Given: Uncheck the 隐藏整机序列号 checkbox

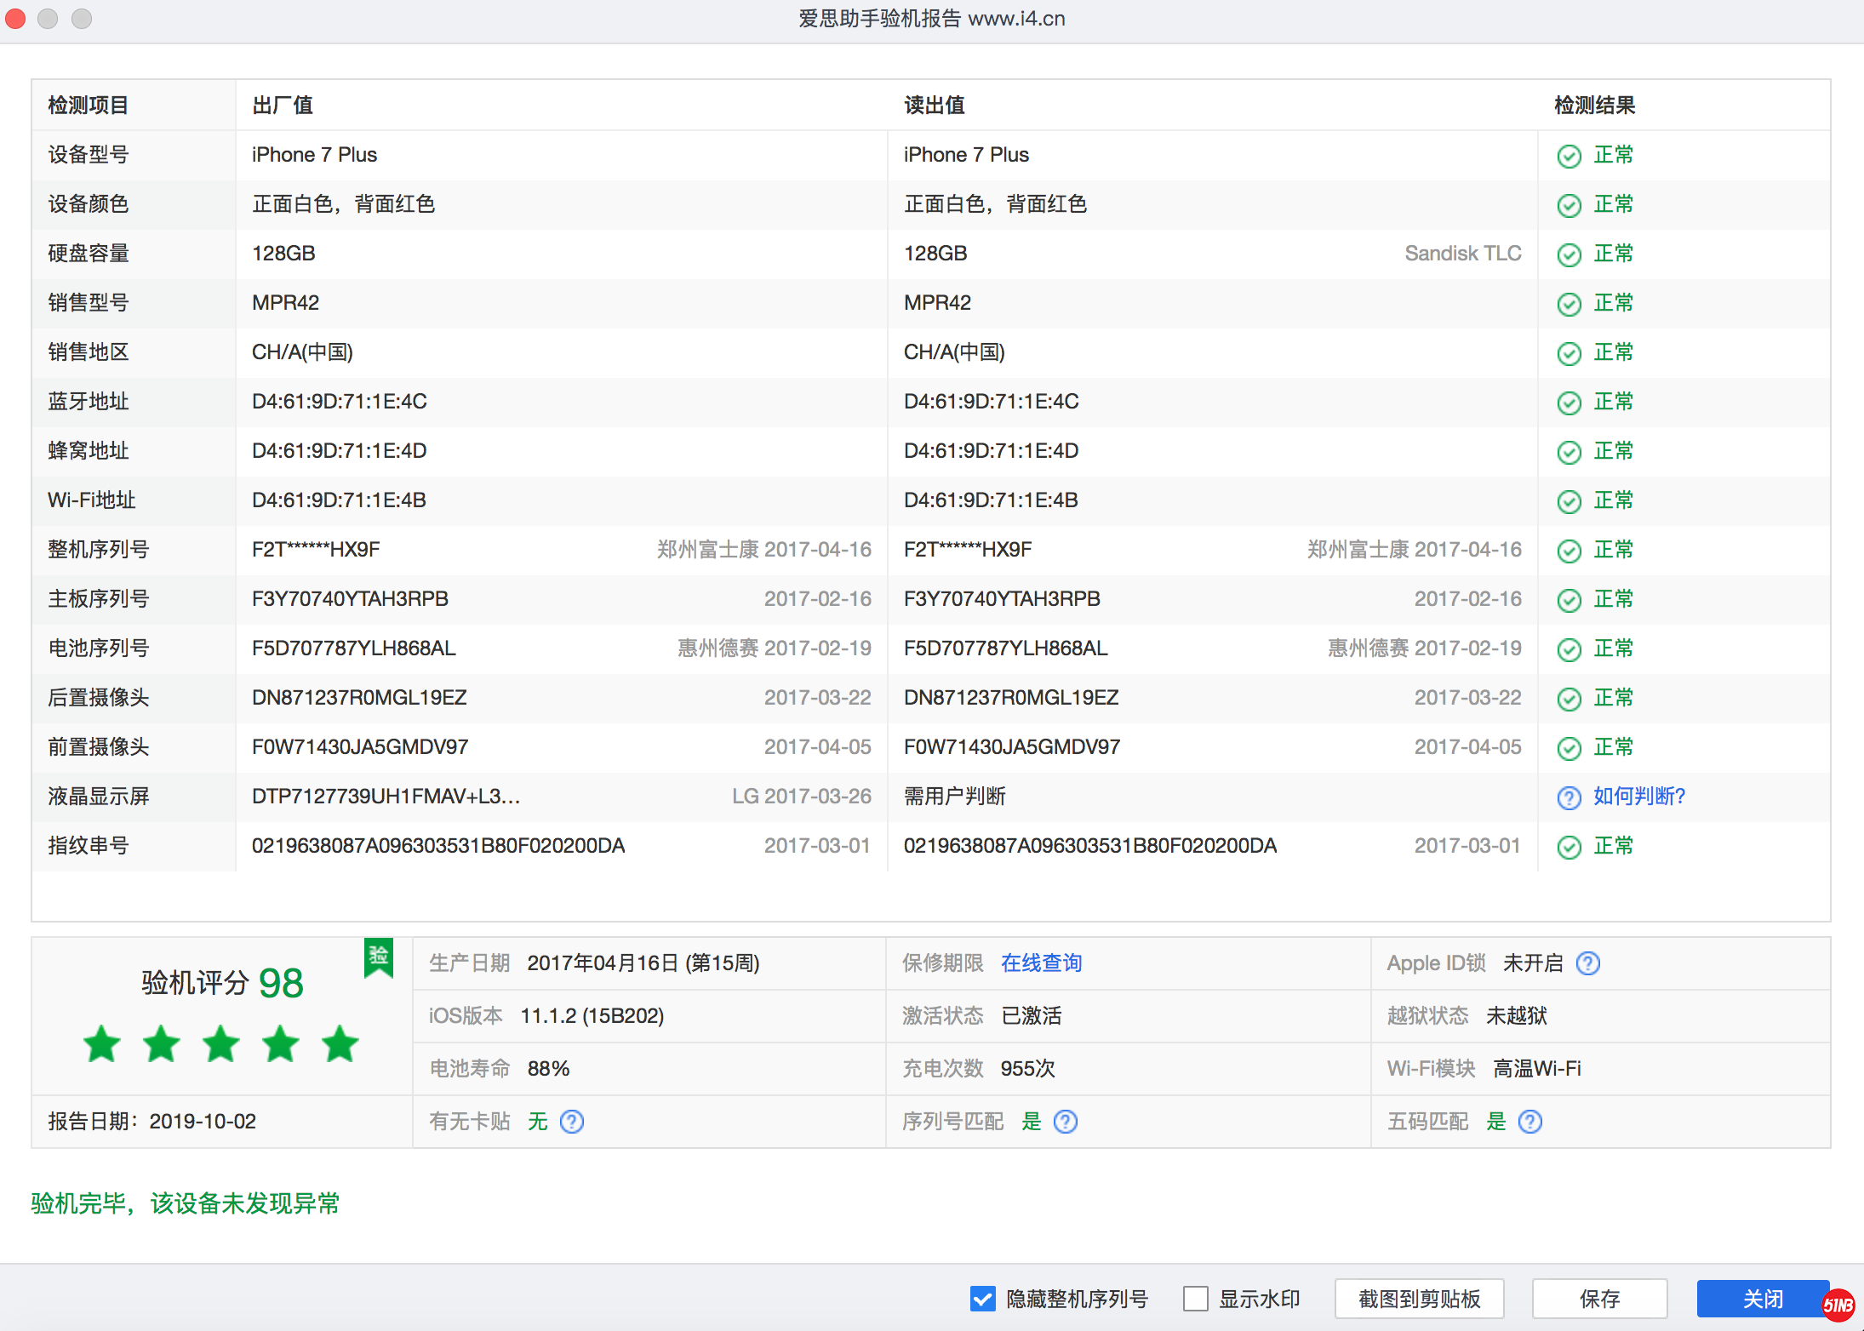Looking at the screenshot, I should pos(983,1299).
